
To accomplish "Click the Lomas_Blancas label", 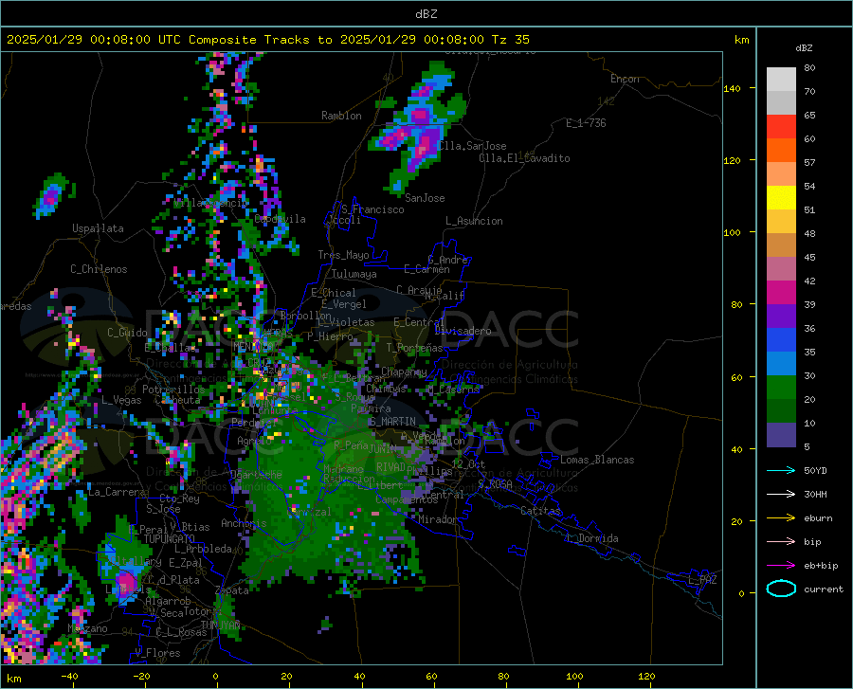I will click(597, 460).
